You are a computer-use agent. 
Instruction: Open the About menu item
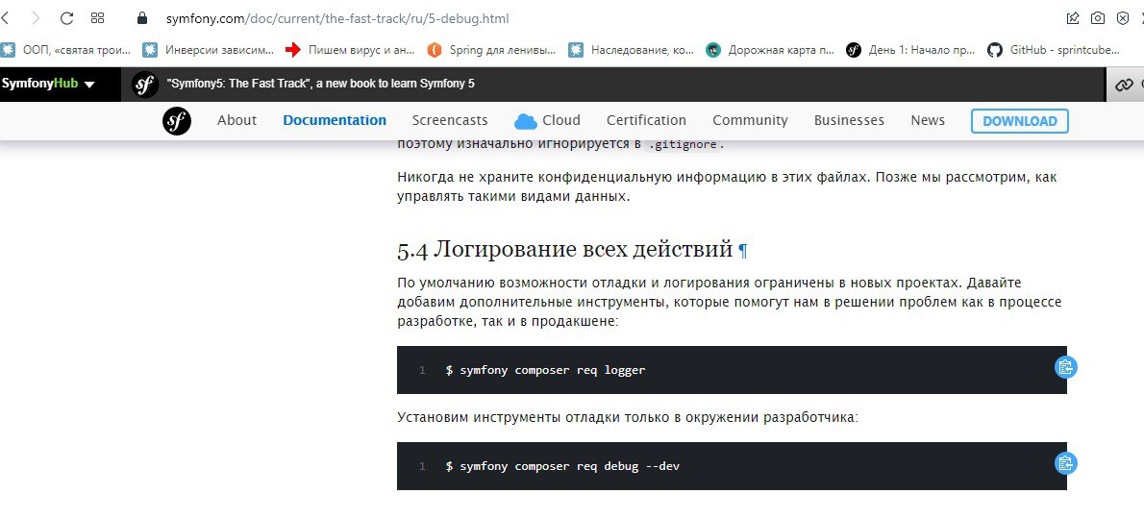(237, 120)
